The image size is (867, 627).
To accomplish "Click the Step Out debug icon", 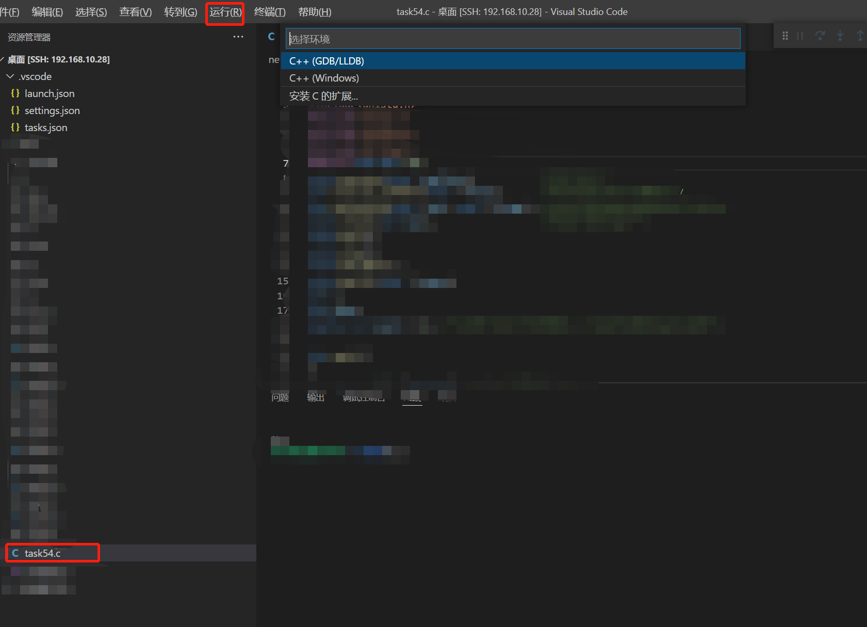I will 860,36.
